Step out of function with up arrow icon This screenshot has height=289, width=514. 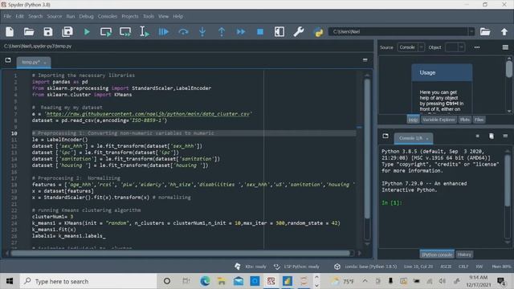point(222,32)
